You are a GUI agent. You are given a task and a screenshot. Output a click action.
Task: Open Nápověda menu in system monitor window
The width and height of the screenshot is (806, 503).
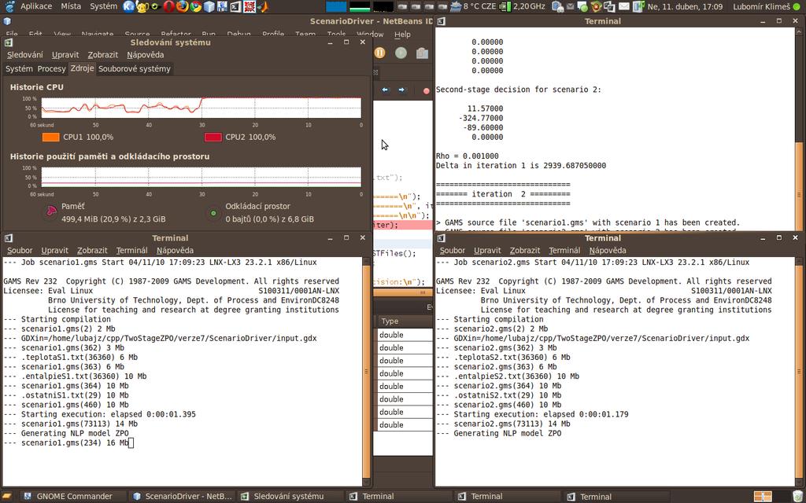coord(146,55)
